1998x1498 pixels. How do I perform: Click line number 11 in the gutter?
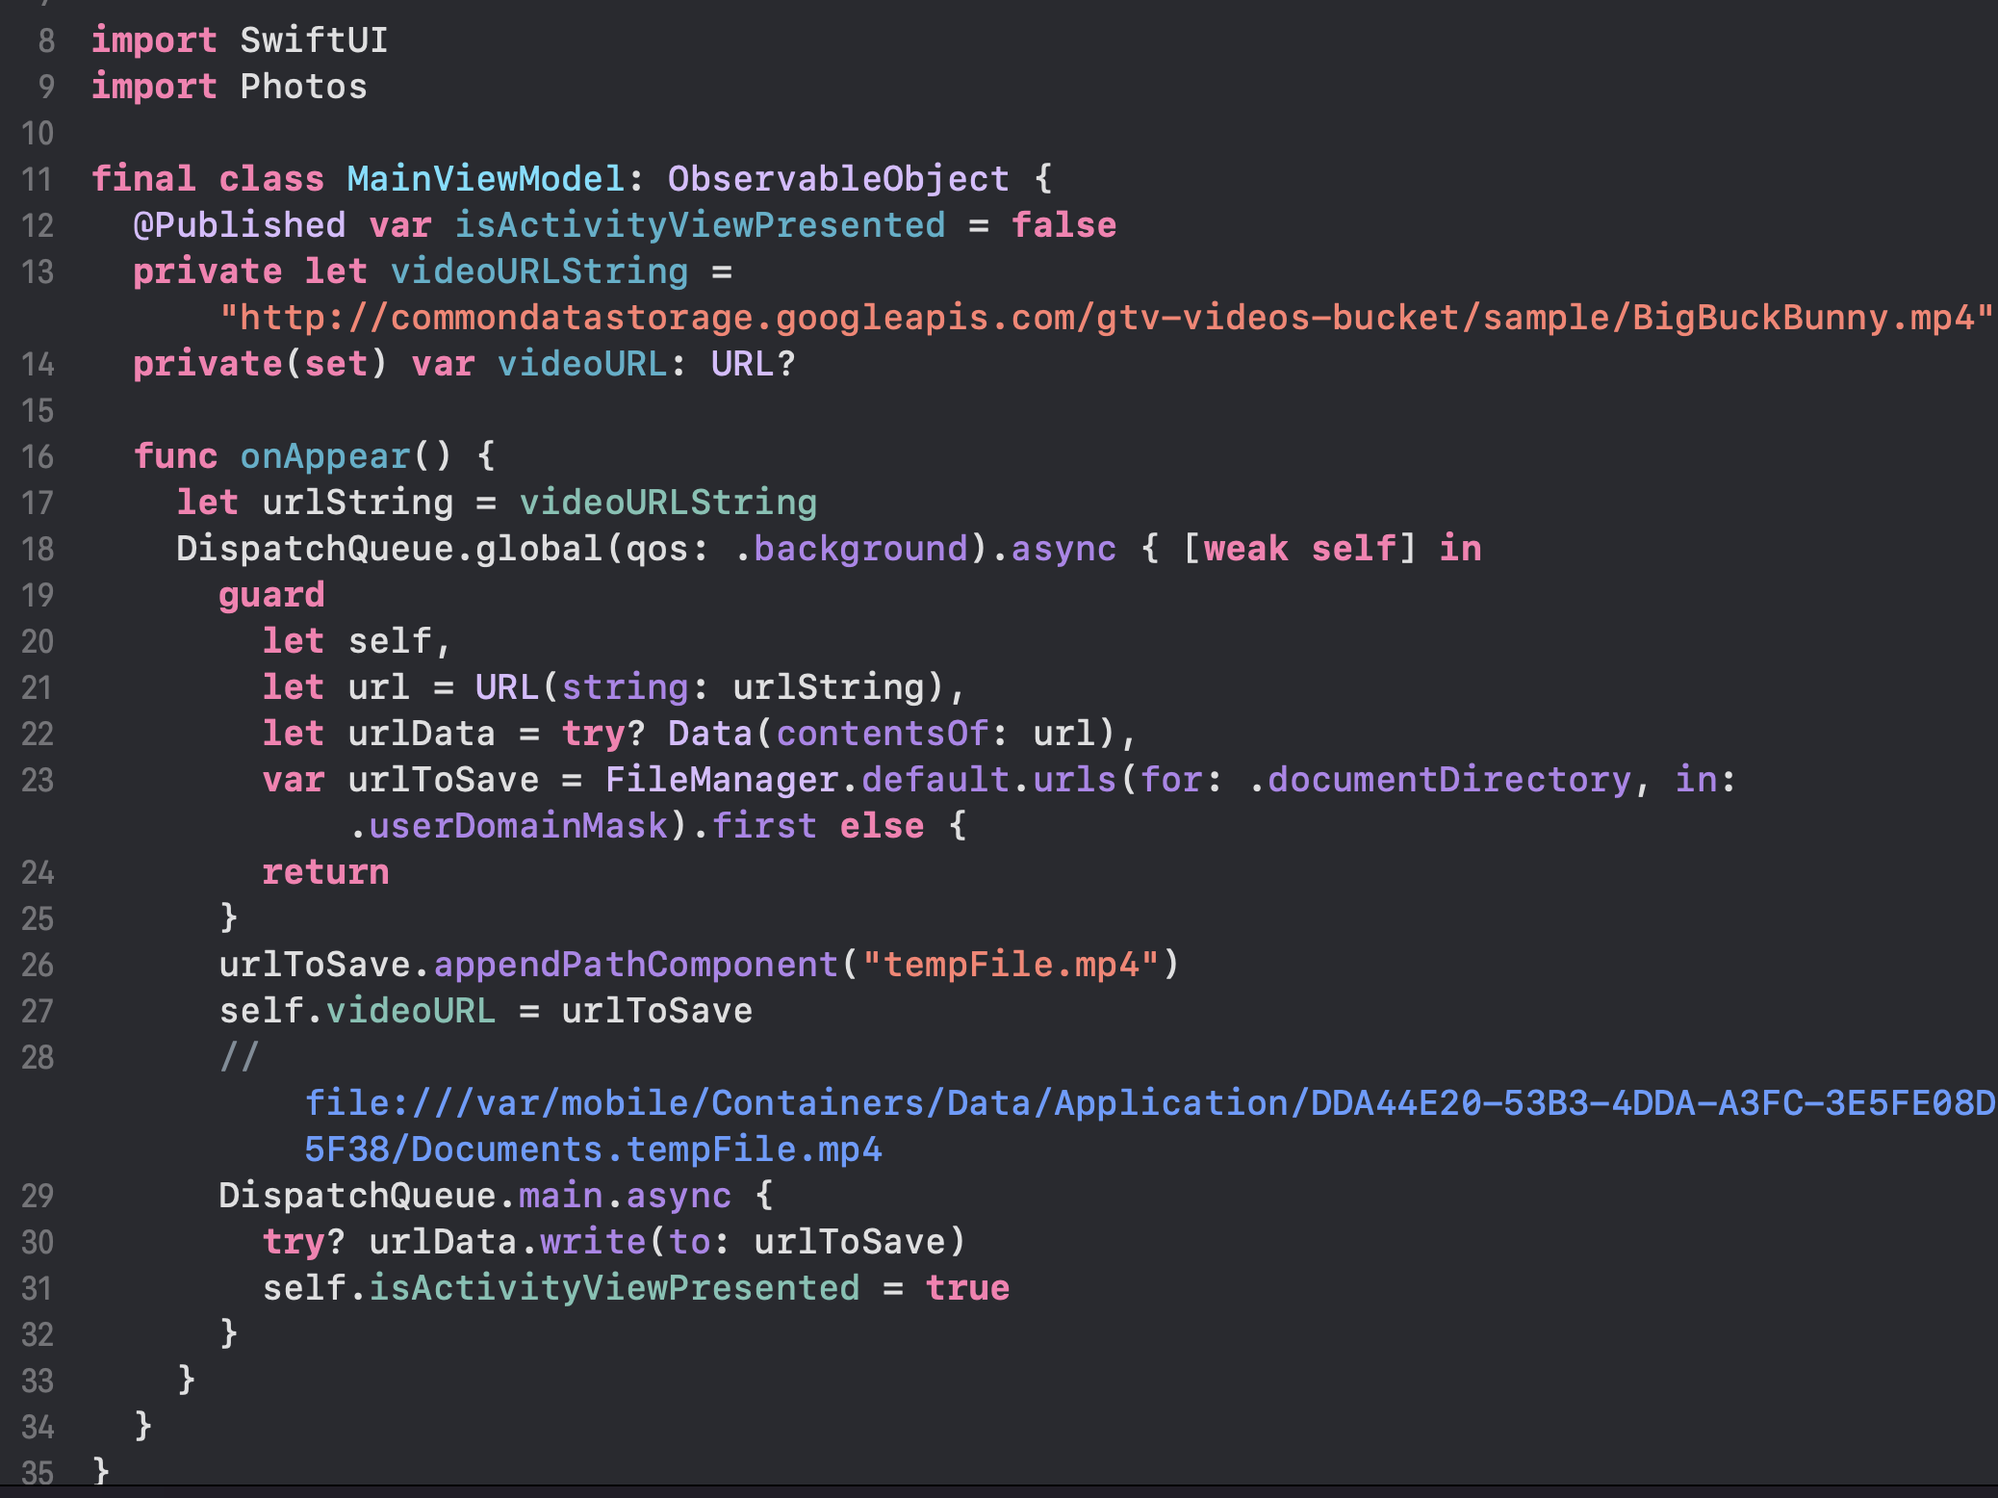pos(38,179)
